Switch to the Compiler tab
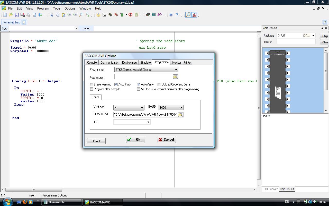 pyautogui.click(x=92, y=63)
